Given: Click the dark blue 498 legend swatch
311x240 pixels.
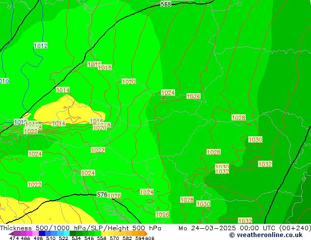Looking at the screenshot, I should click(42, 233).
